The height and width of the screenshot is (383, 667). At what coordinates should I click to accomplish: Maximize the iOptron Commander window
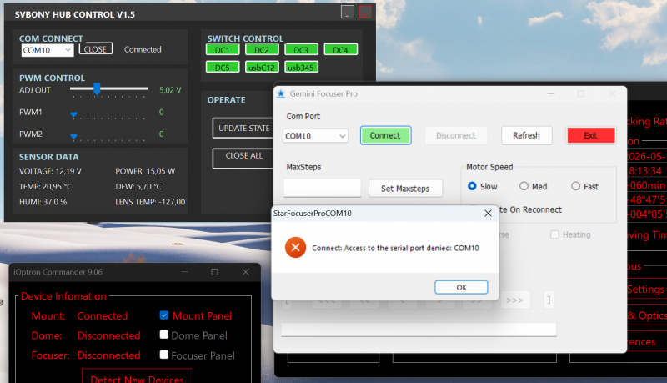[x=215, y=272]
